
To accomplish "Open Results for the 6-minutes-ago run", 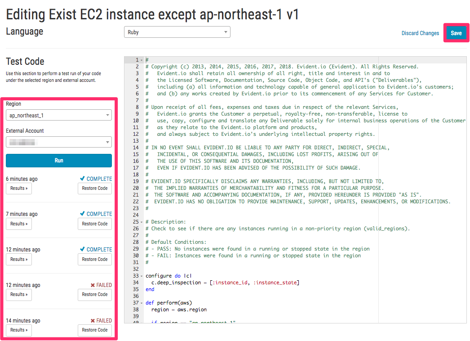I will (18, 188).
